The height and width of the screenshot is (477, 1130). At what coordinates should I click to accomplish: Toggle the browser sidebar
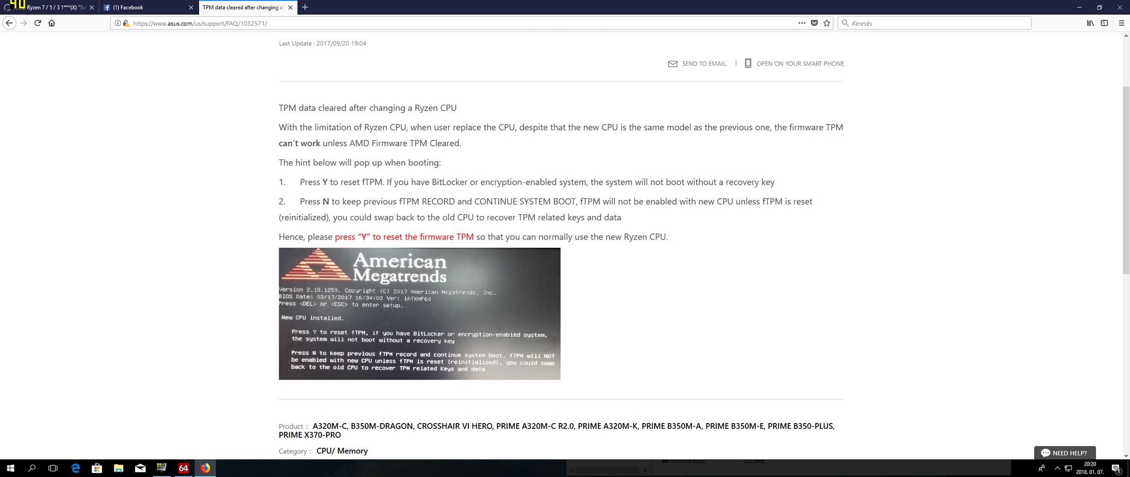click(1104, 23)
